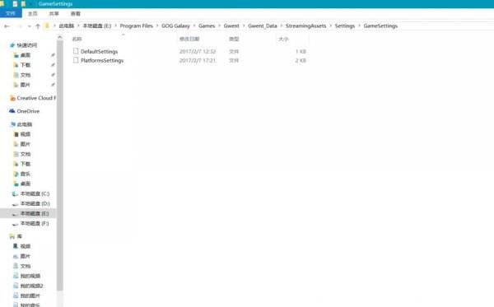494x307 pixels.
Task: Switch to the 查看 ribbon tab
Action: [x=75, y=13]
